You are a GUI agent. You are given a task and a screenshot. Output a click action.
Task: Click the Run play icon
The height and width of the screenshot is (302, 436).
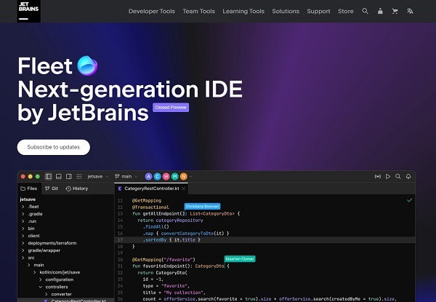388,176
